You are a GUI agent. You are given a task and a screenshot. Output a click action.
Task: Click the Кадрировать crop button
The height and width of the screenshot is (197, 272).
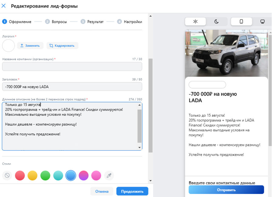pyautogui.click(x=62, y=46)
